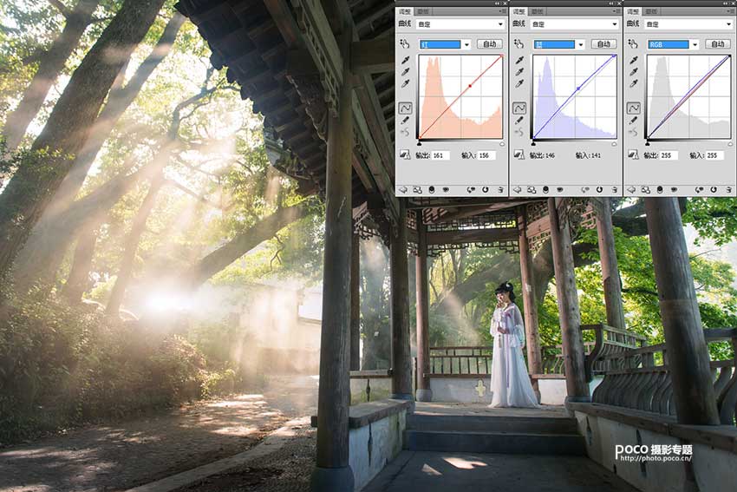The height and width of the screenshot is (492, 737).
Task: Toggle clip-to-layer icon in blue curves panel
Action: [545, 189]
